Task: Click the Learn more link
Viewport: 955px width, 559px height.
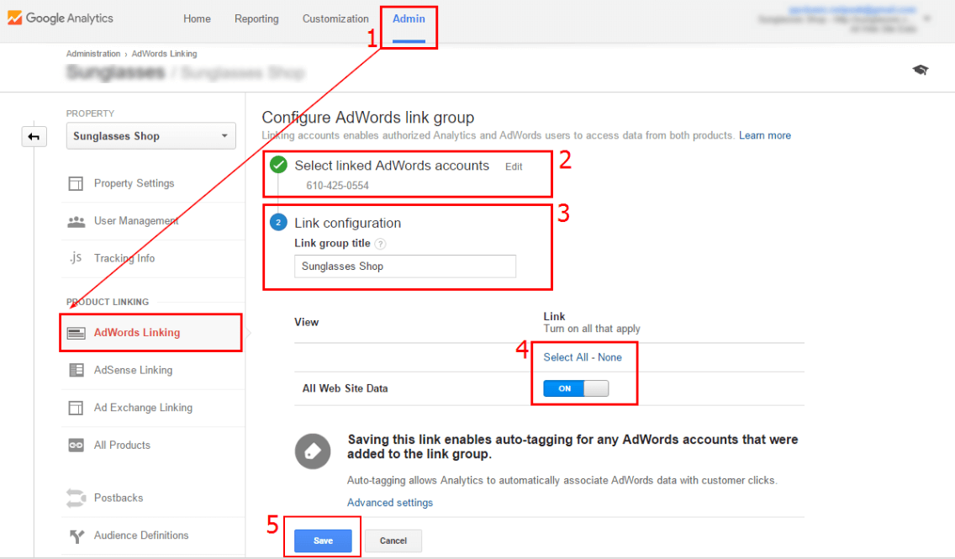Action: point(765,135)
